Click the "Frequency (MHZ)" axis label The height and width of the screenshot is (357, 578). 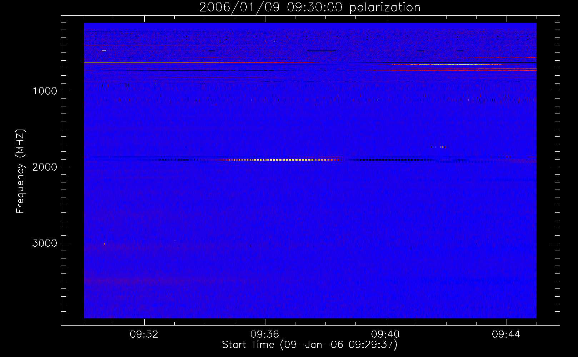(x=20, y=171)
